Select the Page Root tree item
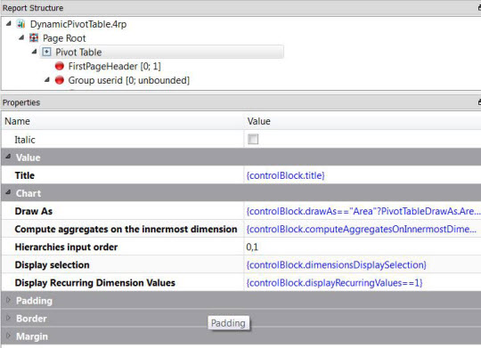The height and width of the screenshot is (348, 481). pos(64,38)
